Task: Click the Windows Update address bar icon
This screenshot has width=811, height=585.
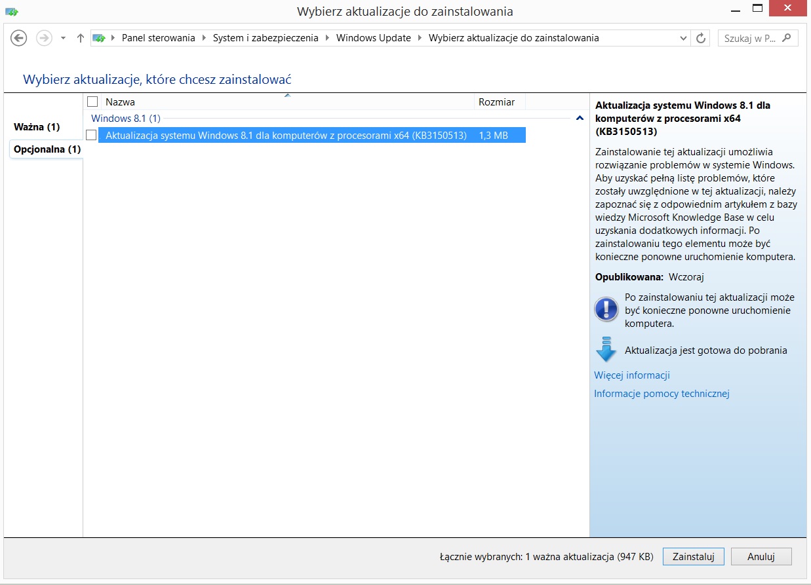Action: (98, 38)
